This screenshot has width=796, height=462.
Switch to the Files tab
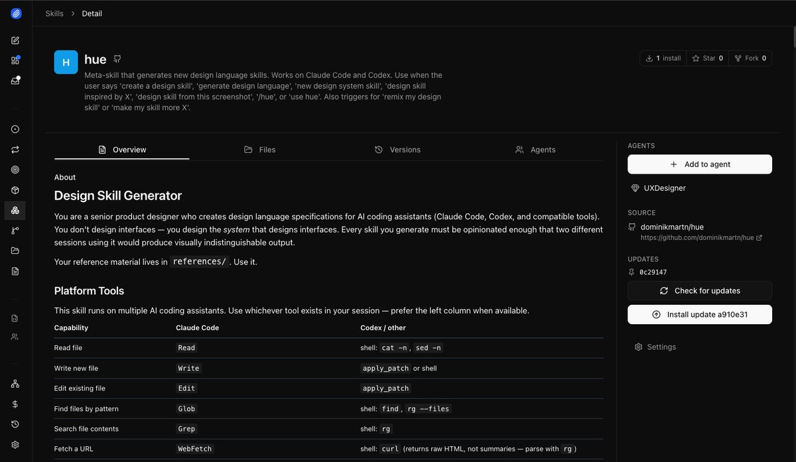pos(259,150)
